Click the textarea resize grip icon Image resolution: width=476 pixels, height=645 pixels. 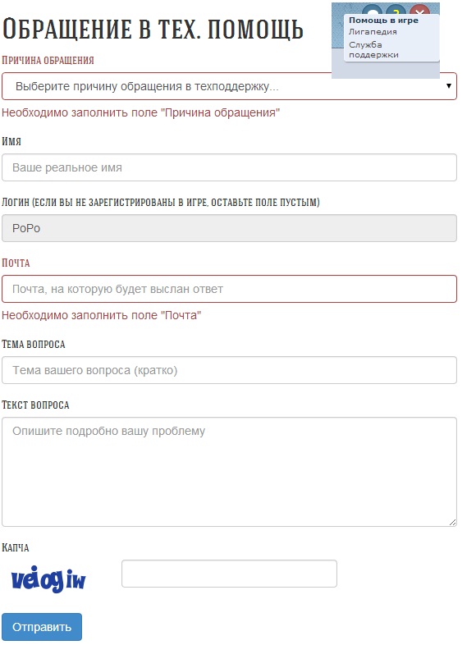click(452, 522)
